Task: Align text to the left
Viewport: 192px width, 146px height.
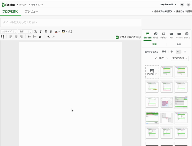Action: coord(11,37)
